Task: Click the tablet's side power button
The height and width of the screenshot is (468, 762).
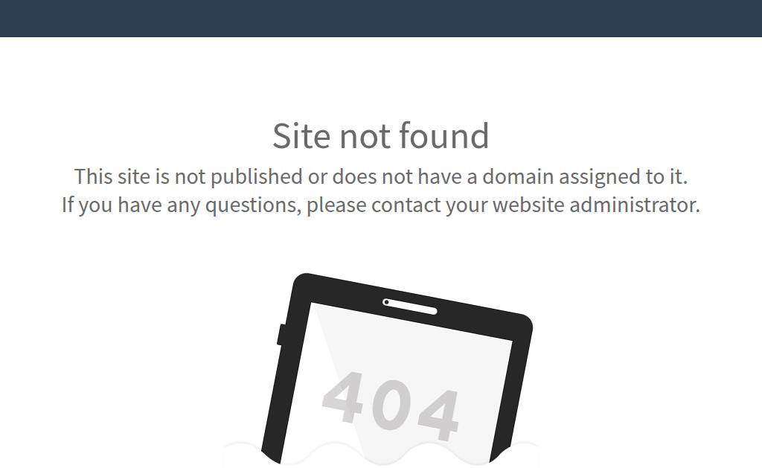Action: tap(281, 335)
